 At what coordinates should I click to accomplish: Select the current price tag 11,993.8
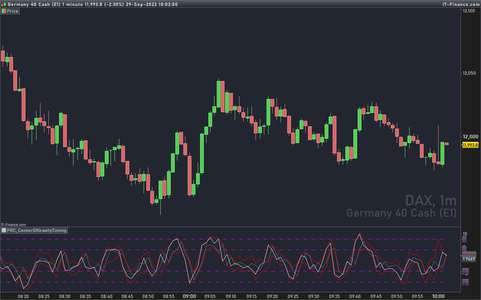coord(470,145)
